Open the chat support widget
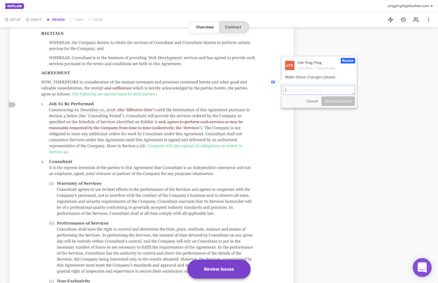Image resolution: width=438 pixels, height=283 pixels. (x=422, y=267)
